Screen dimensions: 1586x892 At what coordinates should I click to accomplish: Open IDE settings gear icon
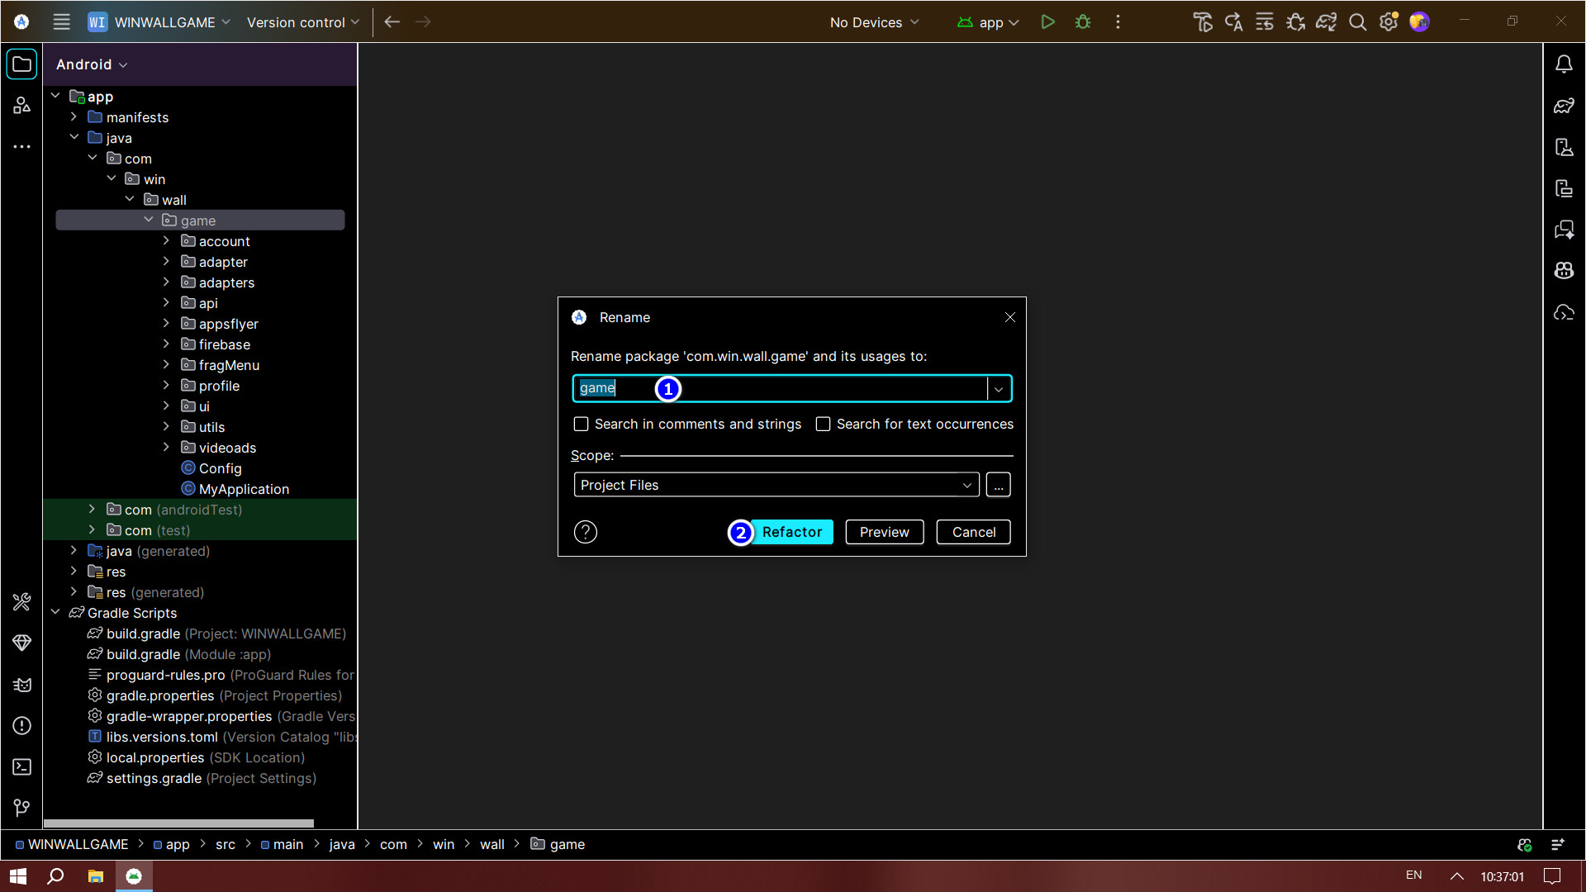(1388, 22)
